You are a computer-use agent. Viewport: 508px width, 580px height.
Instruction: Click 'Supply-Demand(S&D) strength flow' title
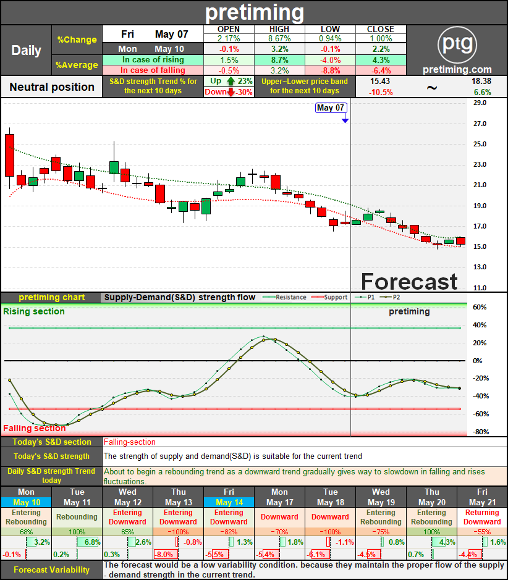coord(180,297)
